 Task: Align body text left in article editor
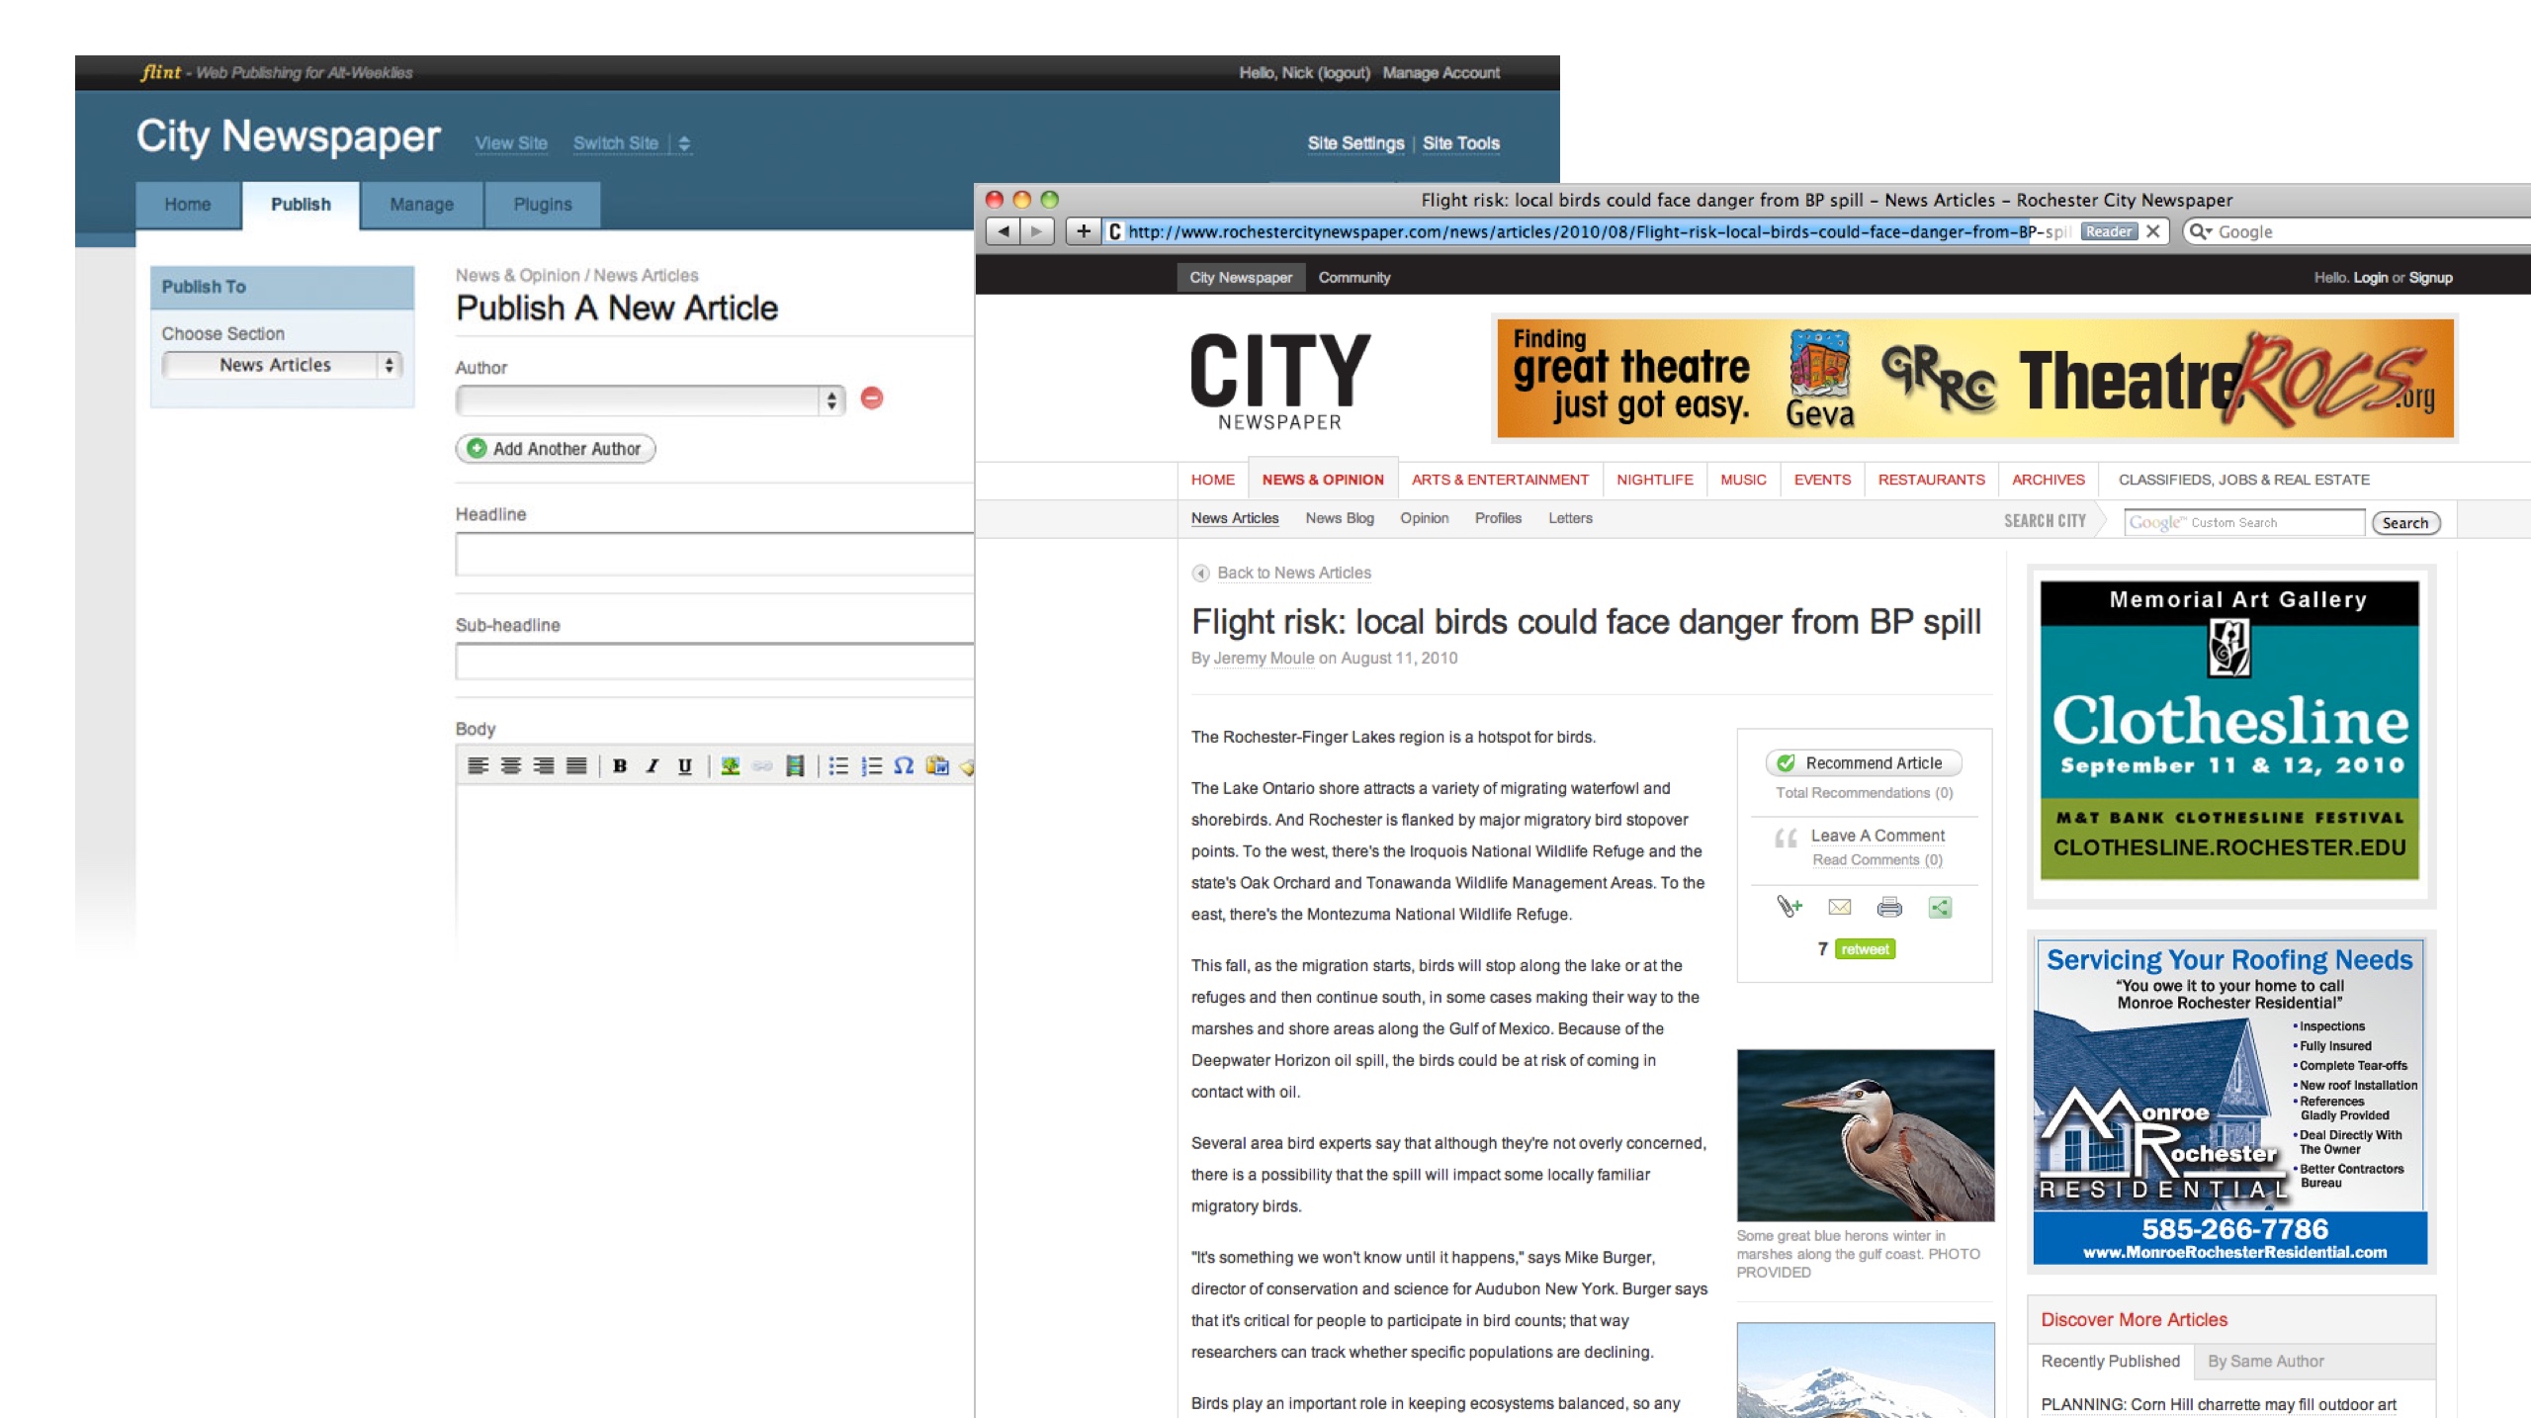[x=479, y=765]
